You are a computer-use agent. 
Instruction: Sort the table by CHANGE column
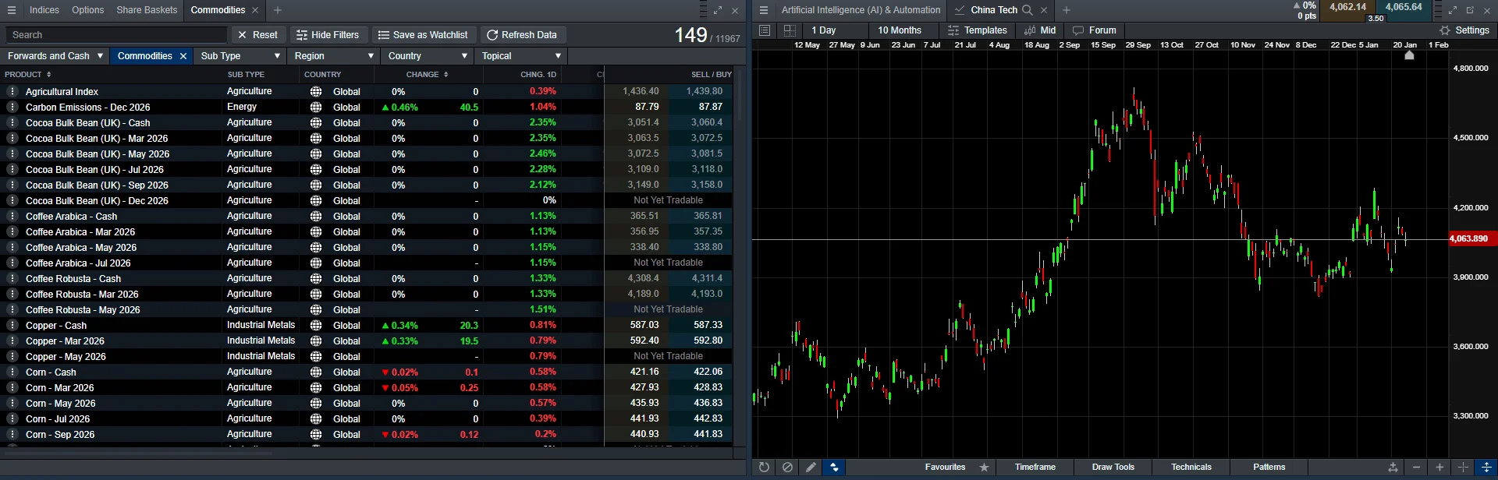point(428,75)
